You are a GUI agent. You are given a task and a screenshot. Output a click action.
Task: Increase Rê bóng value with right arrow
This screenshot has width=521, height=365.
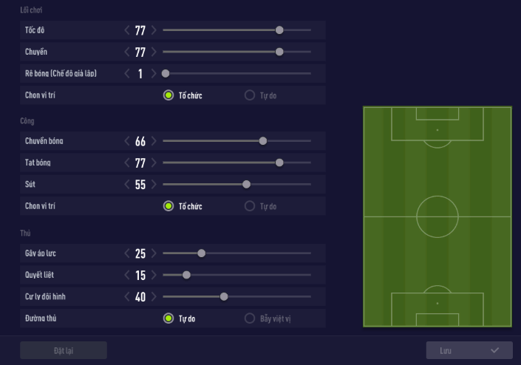[x=154, y=74]
